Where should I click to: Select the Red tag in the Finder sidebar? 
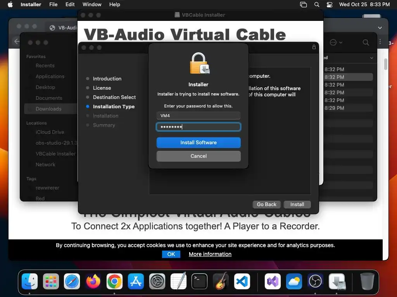tap(40, 198)
